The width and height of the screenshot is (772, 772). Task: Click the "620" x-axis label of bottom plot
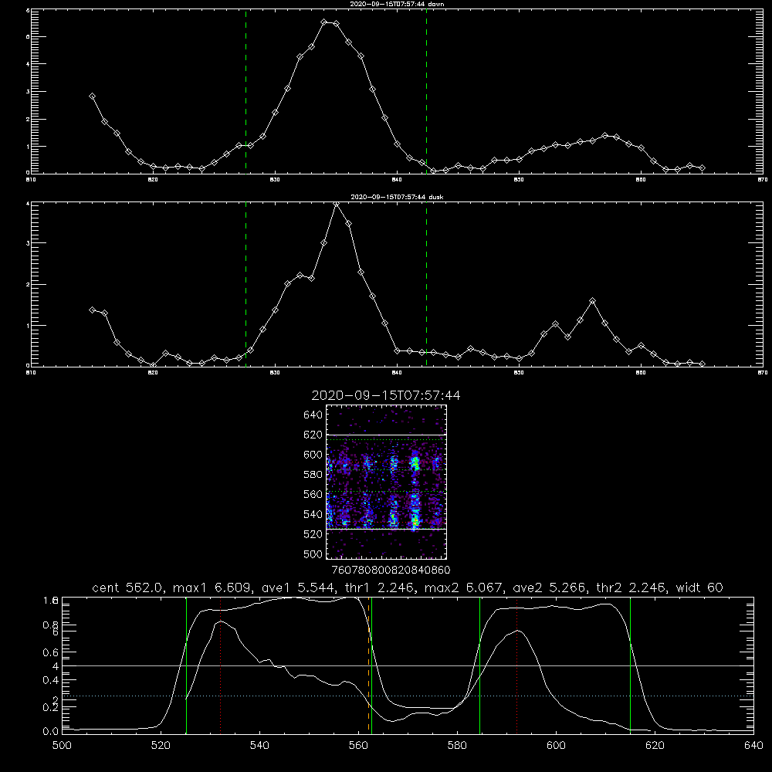coord(655,746)
